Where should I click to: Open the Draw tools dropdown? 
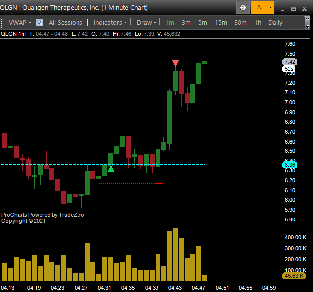pos(146,22)
